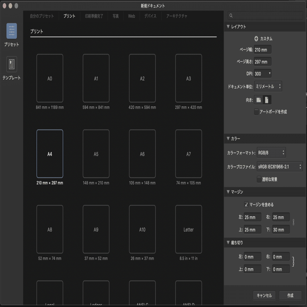
Task: Click the 作成 button
Action: click(x=290, y=296)
